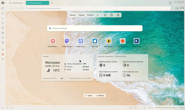Add a new widget with Widżet
This screenshot has width=185, height=110.
point(100,96)
